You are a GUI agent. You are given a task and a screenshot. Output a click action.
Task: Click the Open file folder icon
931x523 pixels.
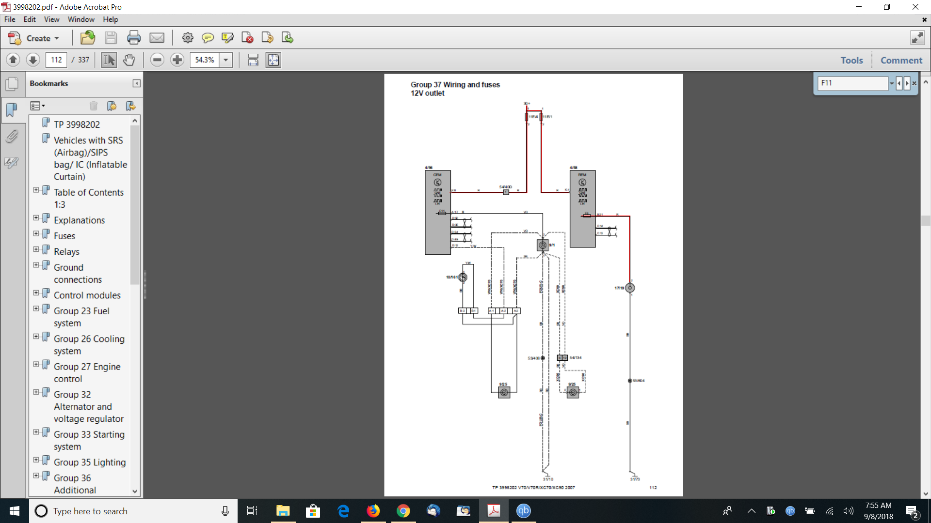88,38
